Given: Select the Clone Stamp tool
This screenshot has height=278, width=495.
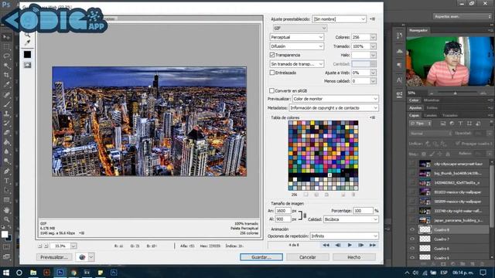Looking at the screenshot, I should 6,114.
